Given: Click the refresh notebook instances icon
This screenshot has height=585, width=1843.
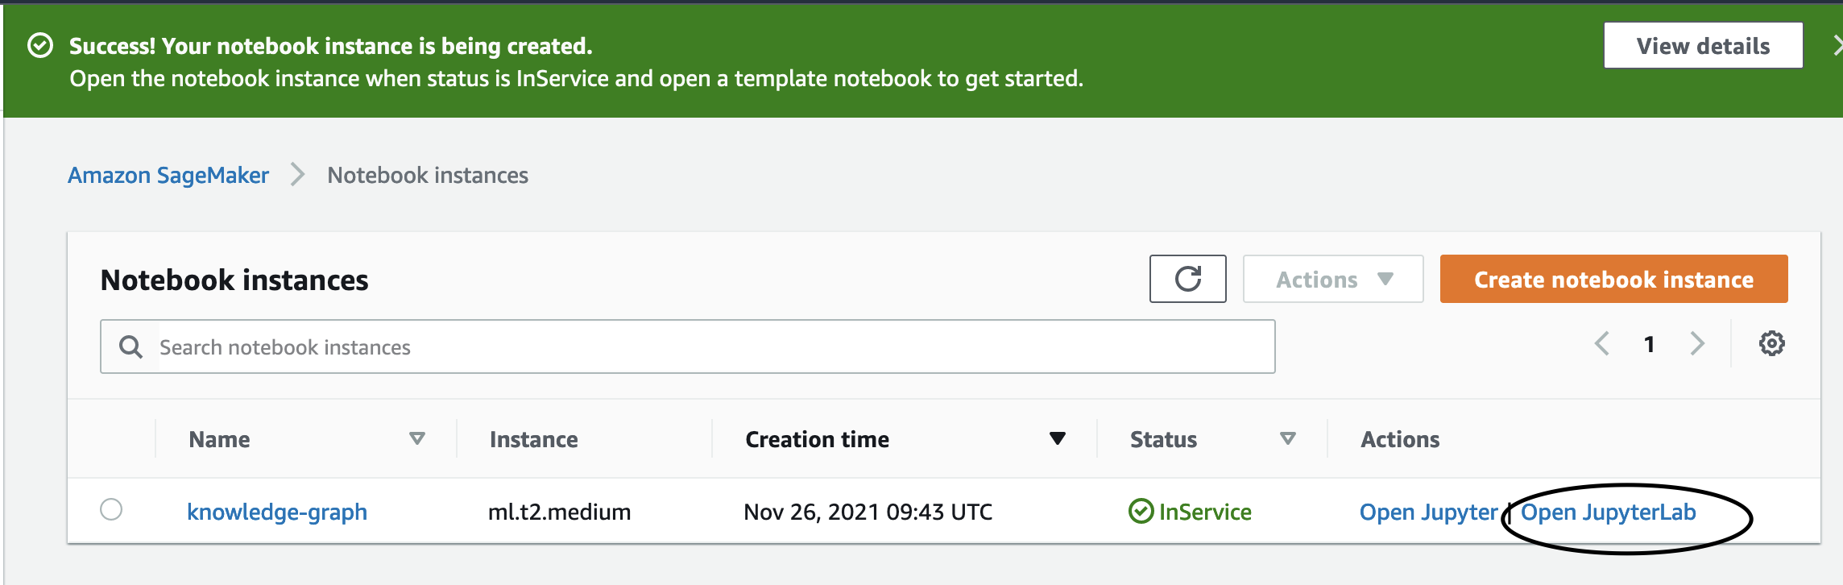Looking at the screenshot, I should (x=1187, y=279).
